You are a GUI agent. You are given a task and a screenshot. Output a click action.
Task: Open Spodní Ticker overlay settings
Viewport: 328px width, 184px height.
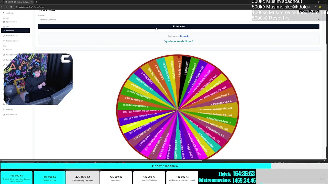(12, 22)
